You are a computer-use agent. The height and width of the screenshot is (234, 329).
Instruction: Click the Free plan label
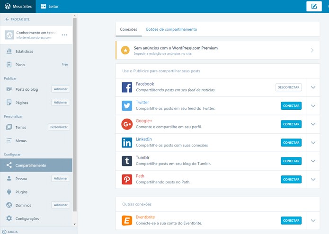[x=65, y=64]
